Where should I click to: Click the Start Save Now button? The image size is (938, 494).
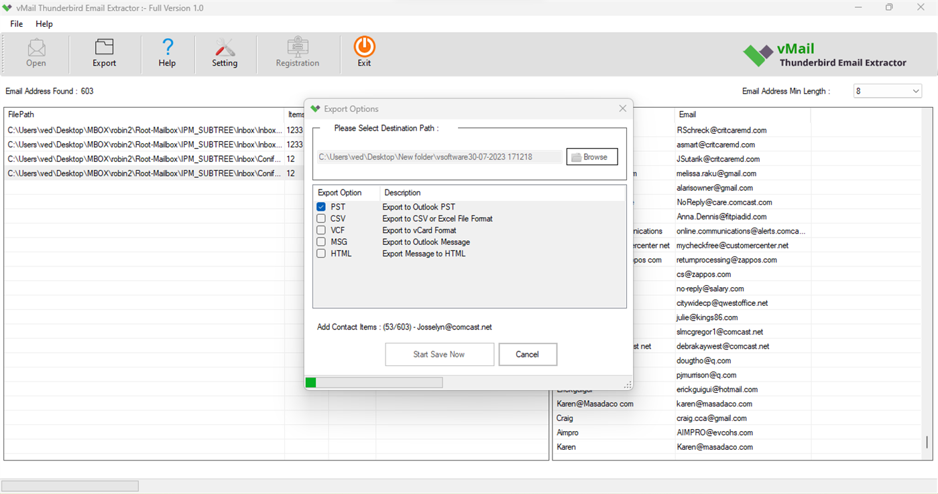(x=439, y=354)
